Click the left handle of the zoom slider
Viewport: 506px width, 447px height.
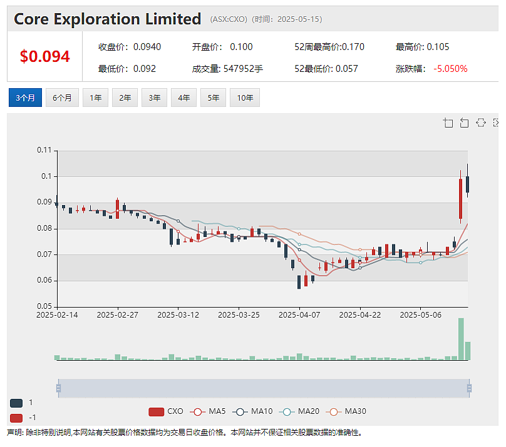click(x=58, y=388)
